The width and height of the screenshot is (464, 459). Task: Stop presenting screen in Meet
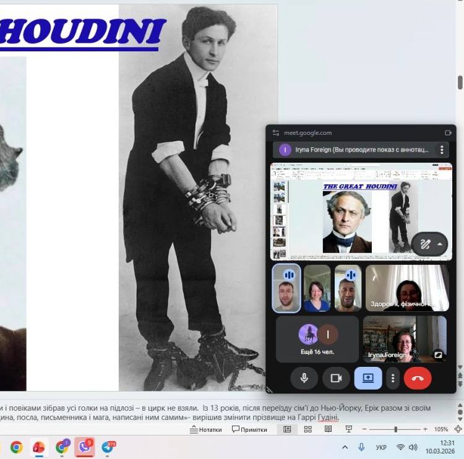tap(367, 378)
